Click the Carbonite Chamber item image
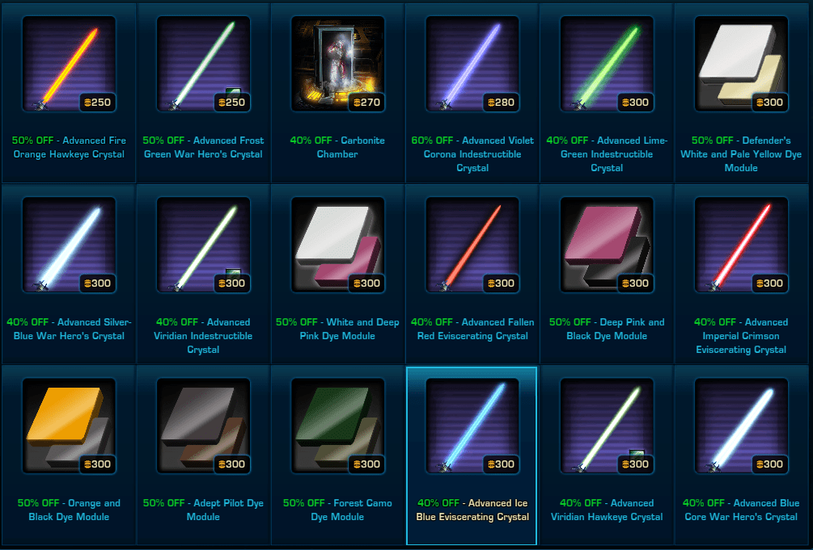This screenshot has width=813, height=550. 337,64
